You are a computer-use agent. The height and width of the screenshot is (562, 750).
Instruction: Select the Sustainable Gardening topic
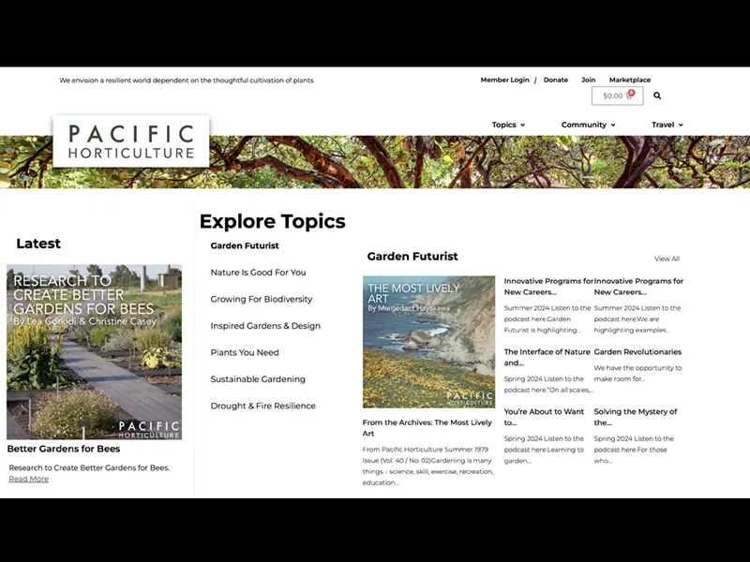(x=256, y=378)
